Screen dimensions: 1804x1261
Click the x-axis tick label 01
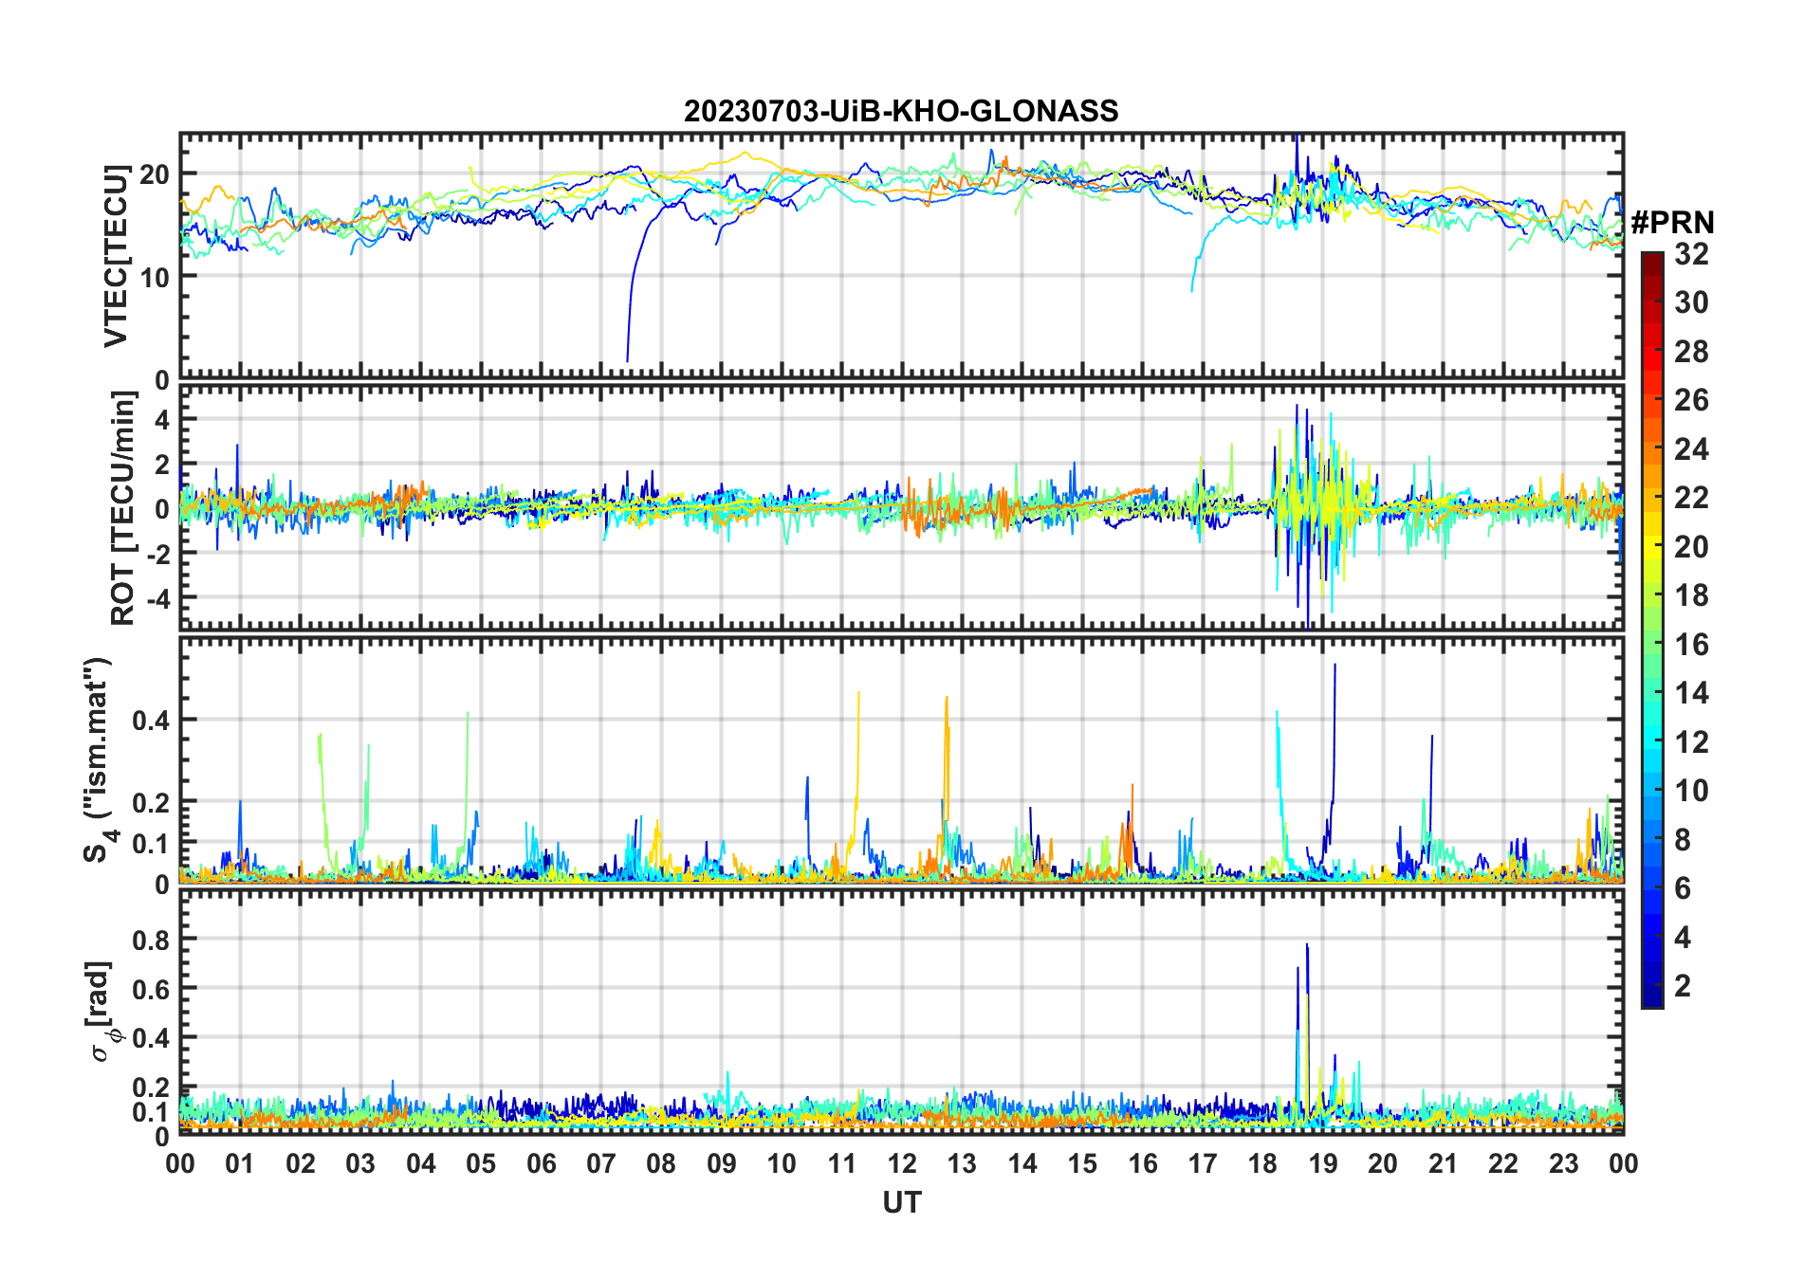(240, 1163)
